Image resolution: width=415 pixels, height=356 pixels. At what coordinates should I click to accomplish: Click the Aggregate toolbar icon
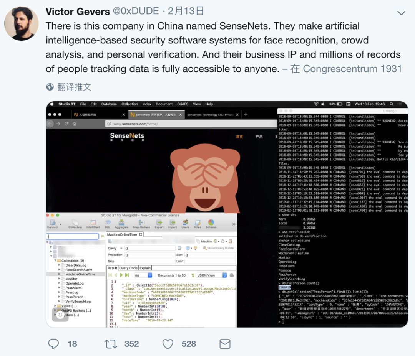pos(121,224)
